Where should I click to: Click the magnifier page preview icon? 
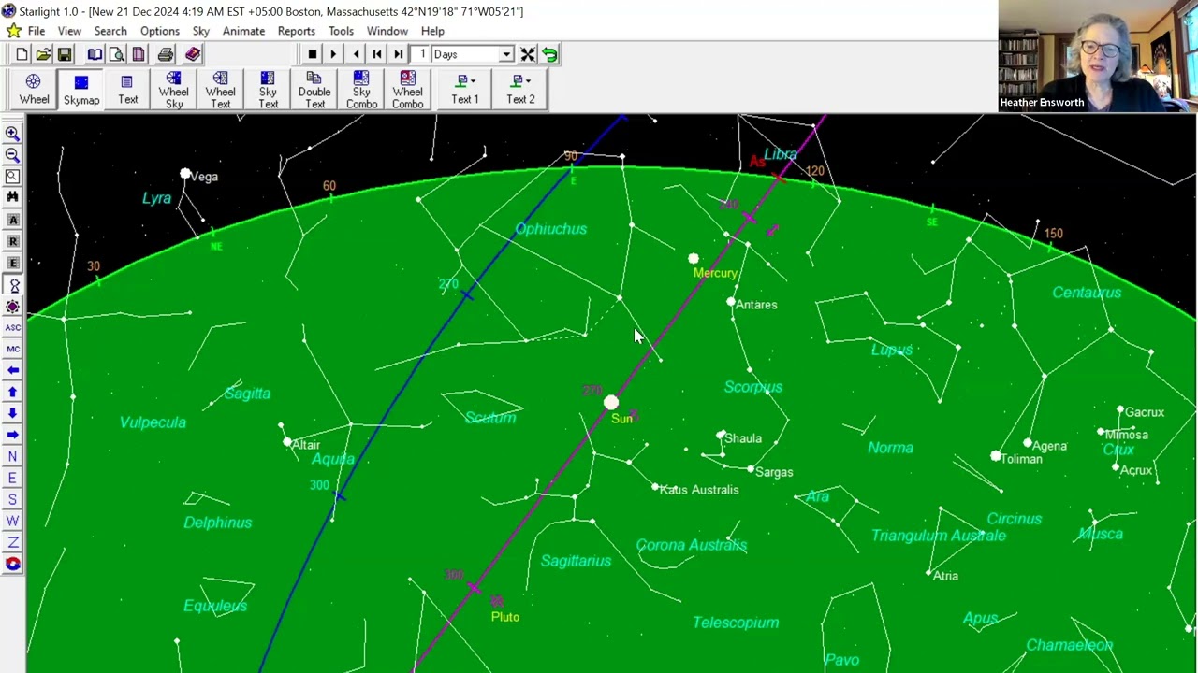coord(116,54)
